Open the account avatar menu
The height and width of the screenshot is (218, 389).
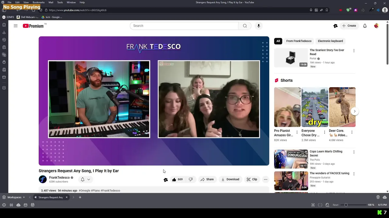click(x=376, y=26)
